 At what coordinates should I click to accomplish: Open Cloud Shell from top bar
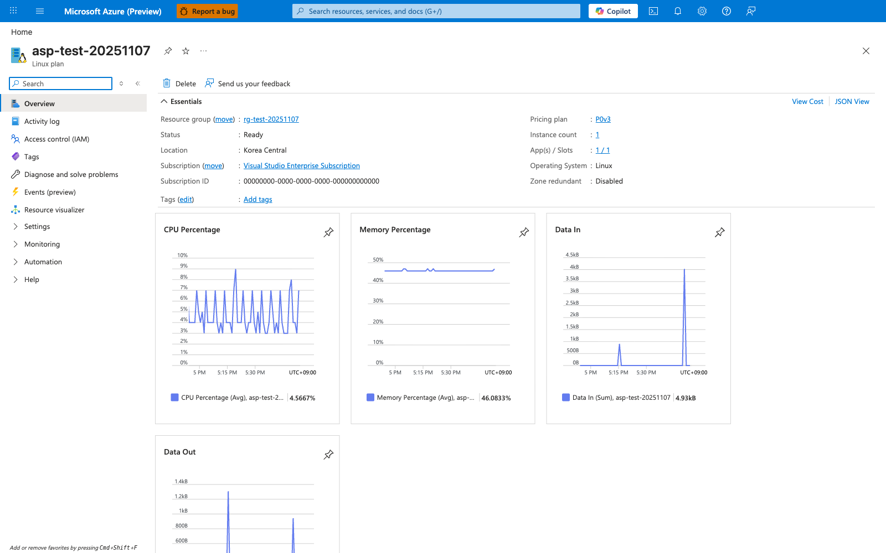coord(653,11)
